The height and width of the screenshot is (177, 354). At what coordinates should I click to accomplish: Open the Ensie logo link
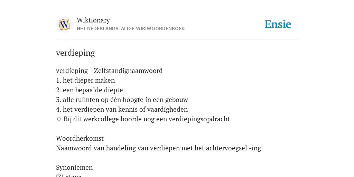tap(278, 24)
